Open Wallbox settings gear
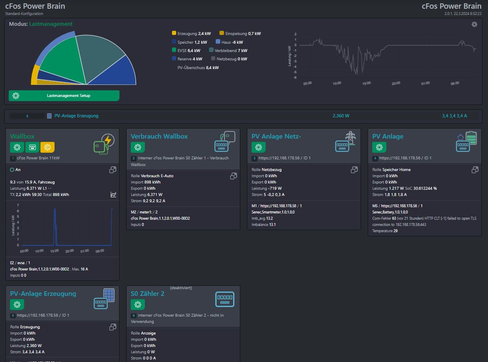The height and width of the screenshot is (362, 488). pos(17,147)
